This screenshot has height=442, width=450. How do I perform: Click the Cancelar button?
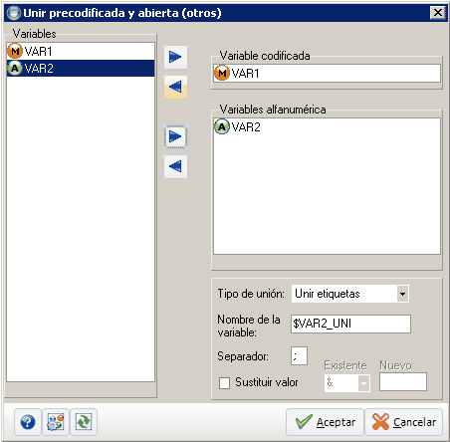(404, 422)
